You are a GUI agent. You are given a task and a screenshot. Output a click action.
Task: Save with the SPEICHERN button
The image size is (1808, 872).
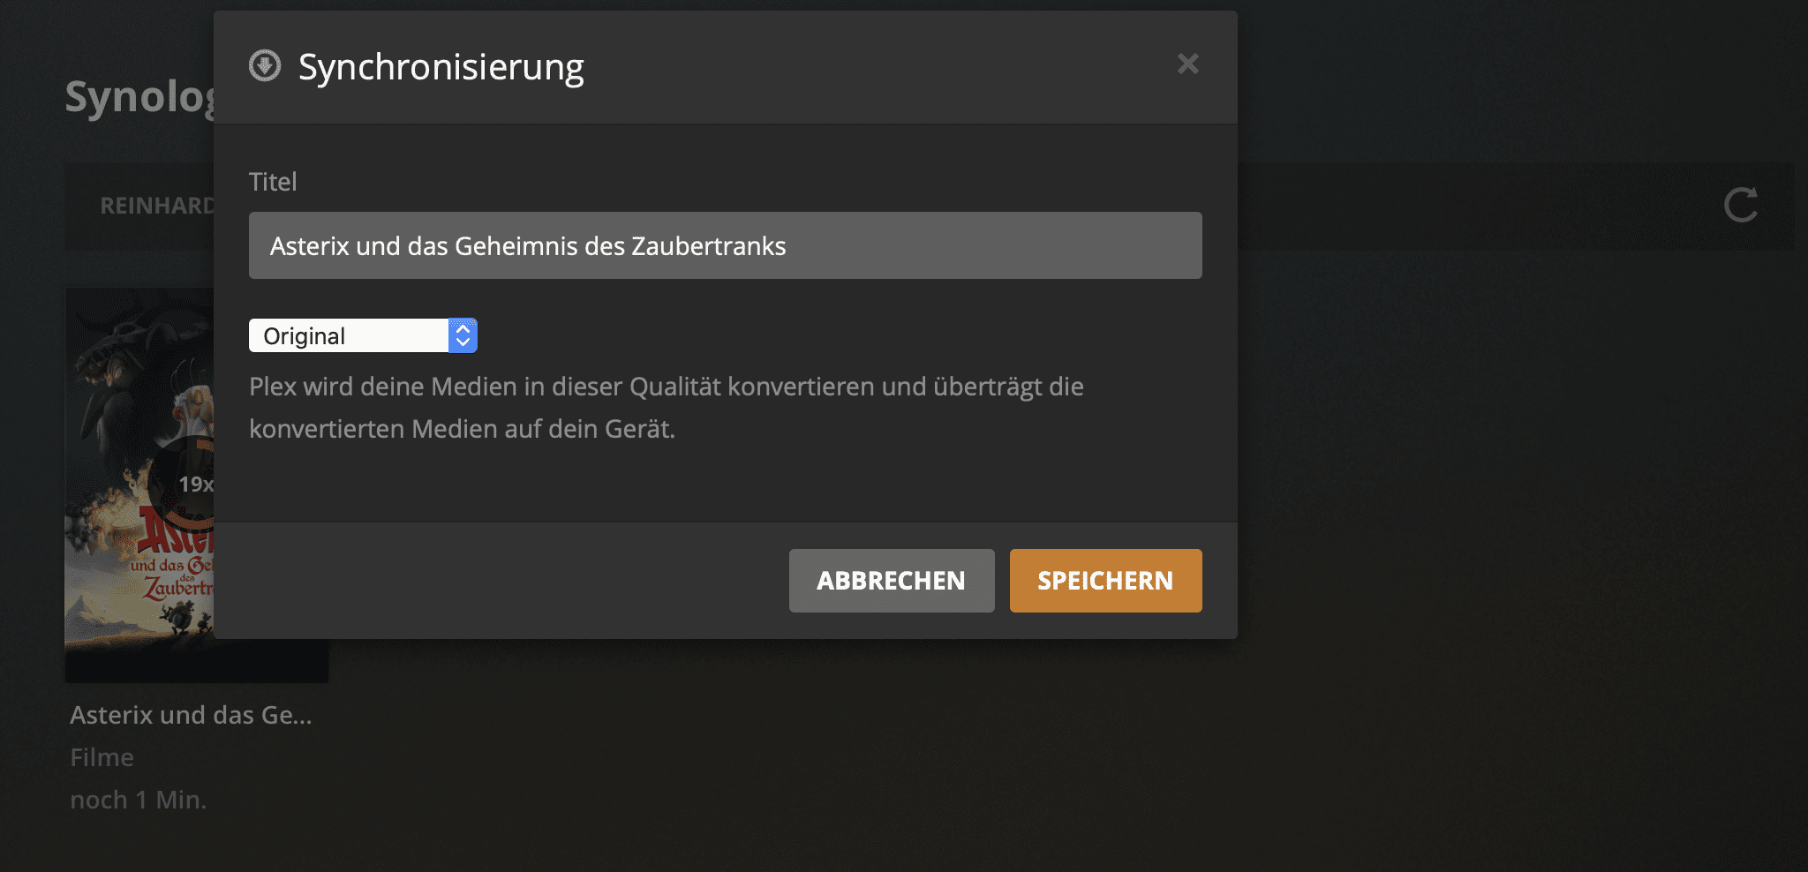point(1105,581)
